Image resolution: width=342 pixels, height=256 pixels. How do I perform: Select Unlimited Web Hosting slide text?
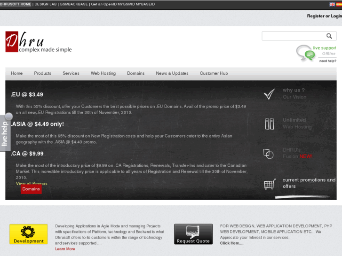point(297,124)
